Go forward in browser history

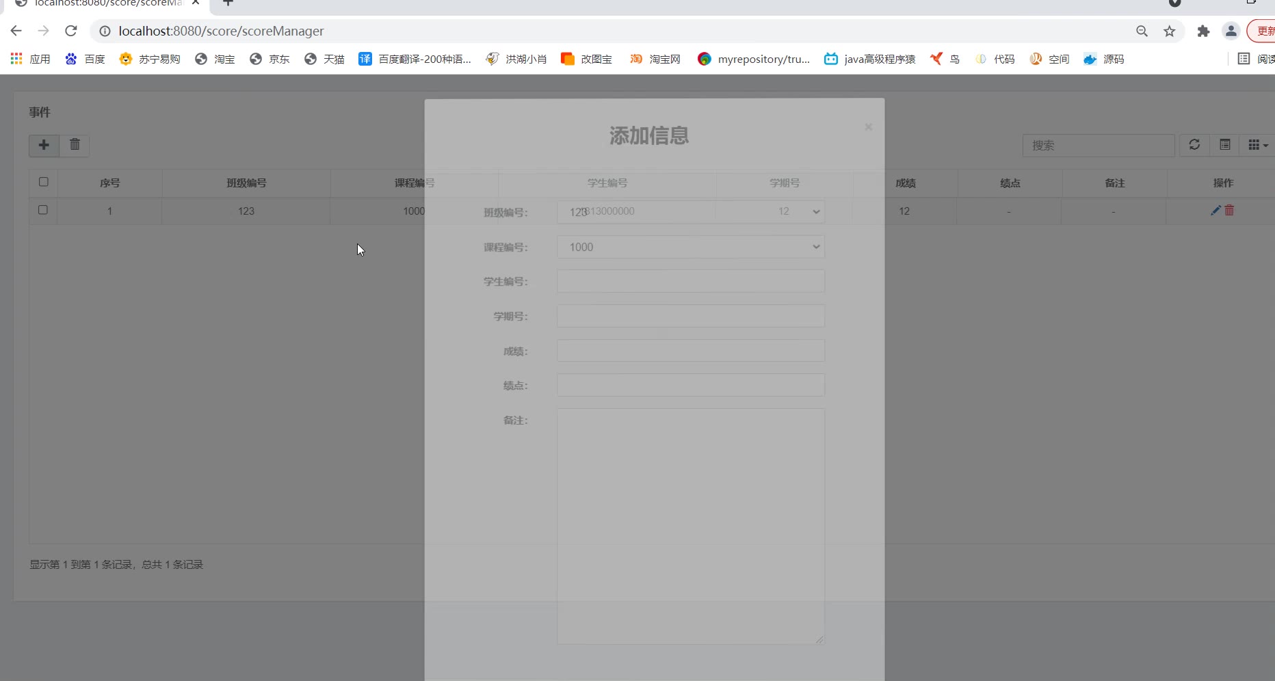pos(44,31)
